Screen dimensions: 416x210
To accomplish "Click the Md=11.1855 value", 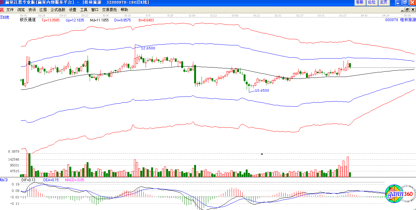I will point(99,20).
